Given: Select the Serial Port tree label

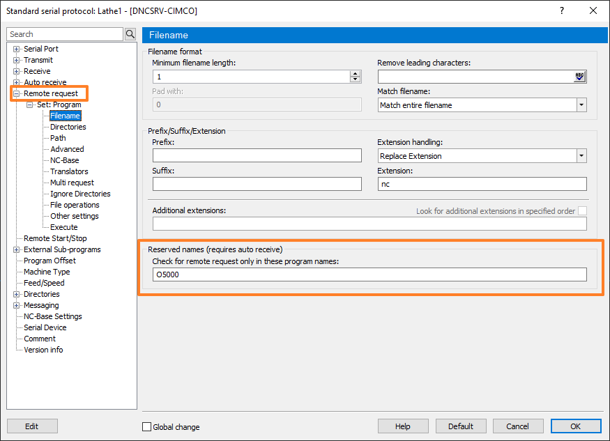Looking at the screenshot, I should pos(41,49).
